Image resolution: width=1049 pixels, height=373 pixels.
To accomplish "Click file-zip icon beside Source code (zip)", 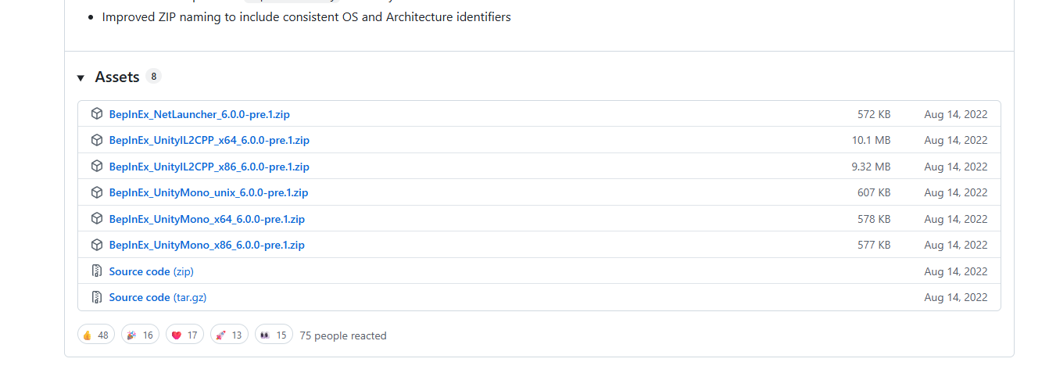I will click(97, 271).
